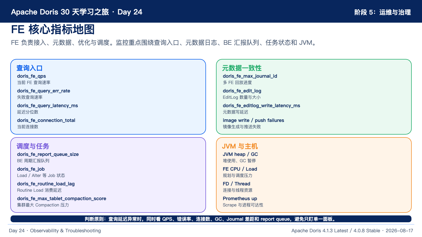This screenshot has height=237, width=422.
Task: Click the description 'Scrape 与进程可达性'
Action: (243, 205)
